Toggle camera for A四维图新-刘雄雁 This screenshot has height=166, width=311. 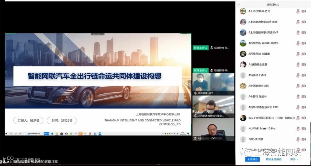[x=304, y=54]
